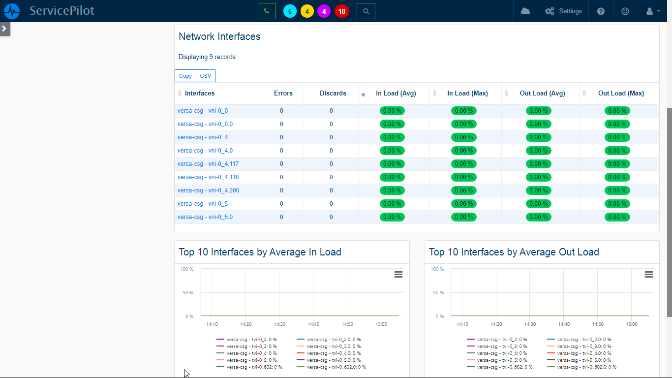Viewport: 672px width, 378px height.
Task: Open the red badge showing 18
Action: point(341,11)
